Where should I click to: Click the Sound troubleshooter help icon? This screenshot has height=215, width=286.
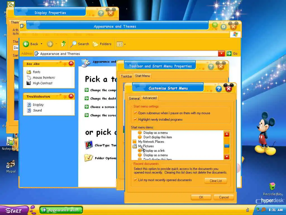pyautogui.click(x=29, y=110)
